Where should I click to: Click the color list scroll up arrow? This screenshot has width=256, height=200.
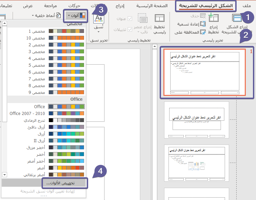tap(4, 23)
